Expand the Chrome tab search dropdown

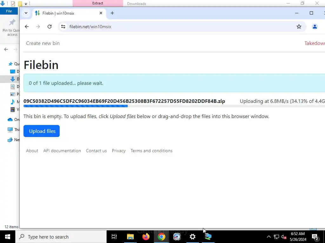click(26, 13)
